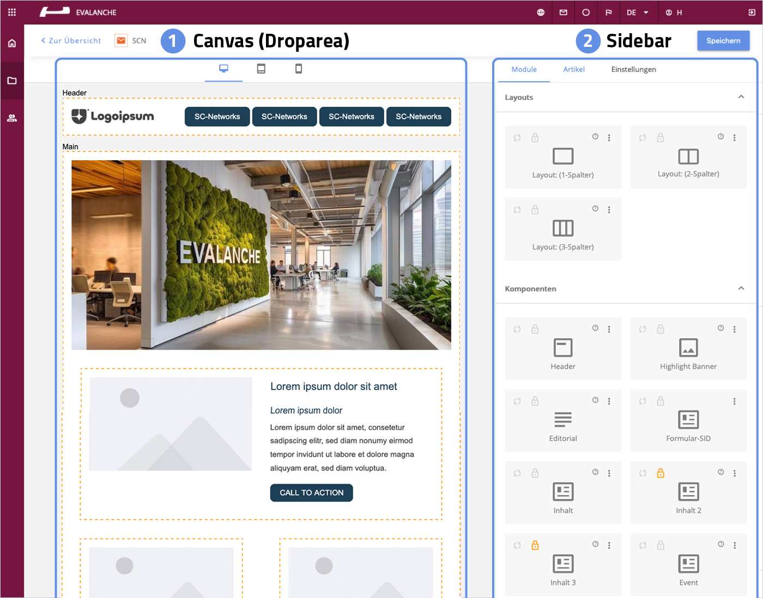The height and width of the screenshot is (598, 763).
Task: Toggle the orange lock on Inhalt 3
Action: pyautogui.click(x=535, y=545)
